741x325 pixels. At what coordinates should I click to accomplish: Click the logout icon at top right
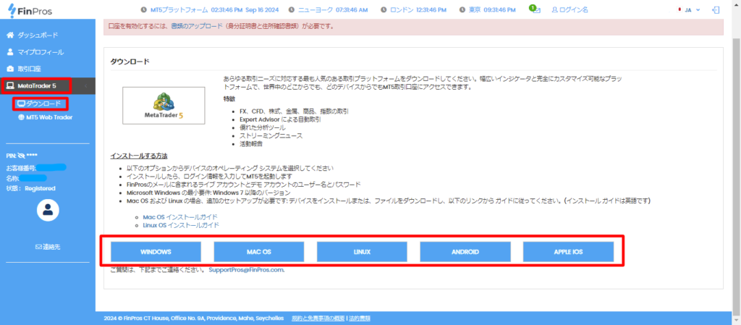[716, 11]
